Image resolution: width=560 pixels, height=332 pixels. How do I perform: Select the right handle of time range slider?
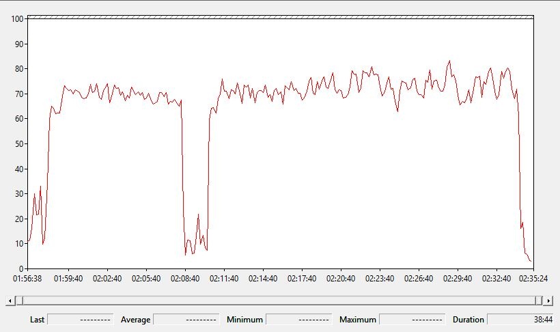pyautogui.click(x=539, y=301)
